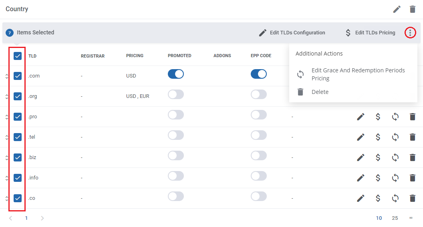Image resolution: width=423 pixels, height=227 pixels.
Task: Open the three-dot additional actions menu
Action: pyautogui.click(x=410, y=33)
